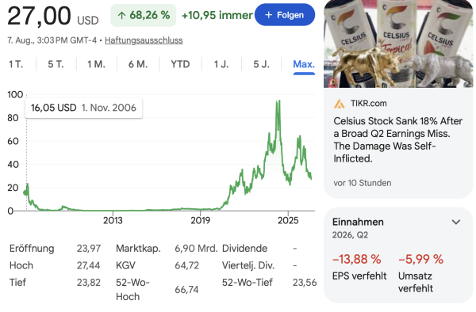
Task: Show the 1 J. chart range
Action: [221, 64]
